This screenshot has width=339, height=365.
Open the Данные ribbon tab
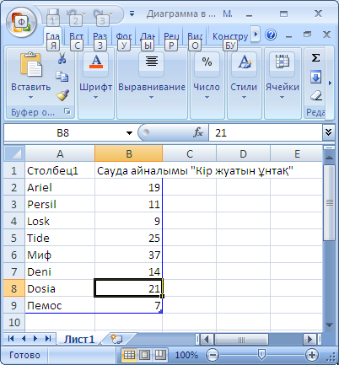coord(148,36)
